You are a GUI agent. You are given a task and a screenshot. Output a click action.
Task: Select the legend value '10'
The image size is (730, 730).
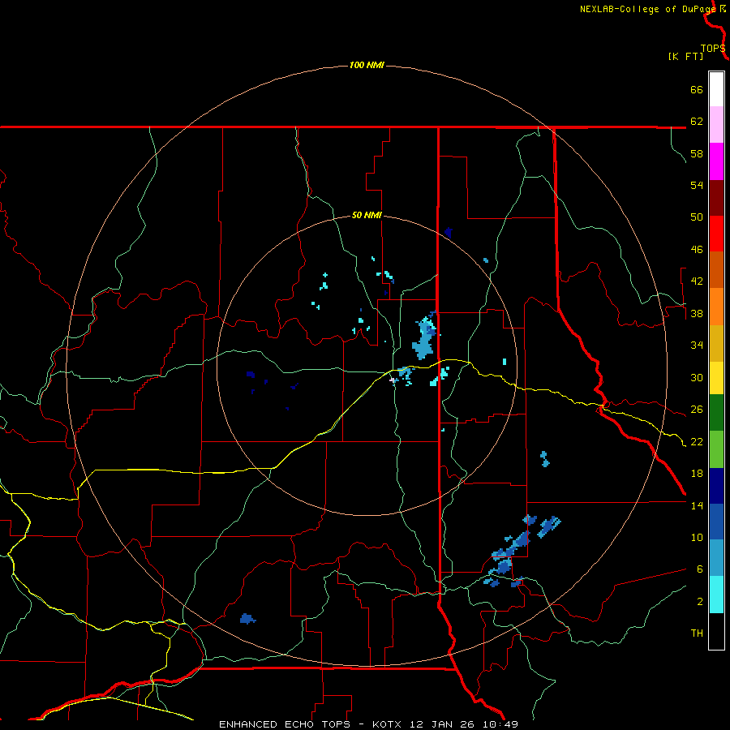point(697,538)
